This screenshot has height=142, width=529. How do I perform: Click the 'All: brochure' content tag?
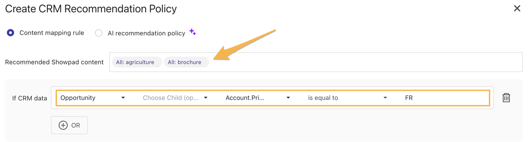coord(186,62)
